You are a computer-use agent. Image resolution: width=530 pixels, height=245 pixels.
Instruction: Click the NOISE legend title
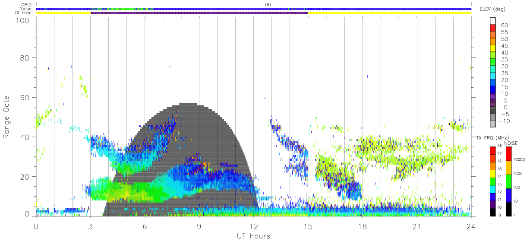click(x=512, y=143)
